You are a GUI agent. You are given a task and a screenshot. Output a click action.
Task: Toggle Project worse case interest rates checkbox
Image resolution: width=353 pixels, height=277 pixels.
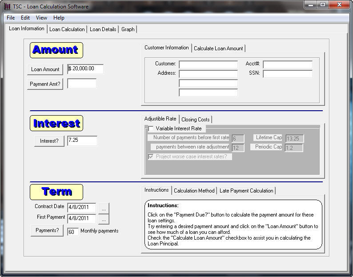(x=151, y=157)
